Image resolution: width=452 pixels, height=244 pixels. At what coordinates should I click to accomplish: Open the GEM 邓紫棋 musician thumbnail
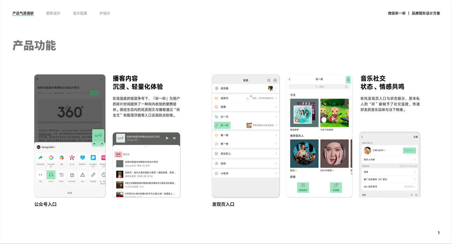334,154
